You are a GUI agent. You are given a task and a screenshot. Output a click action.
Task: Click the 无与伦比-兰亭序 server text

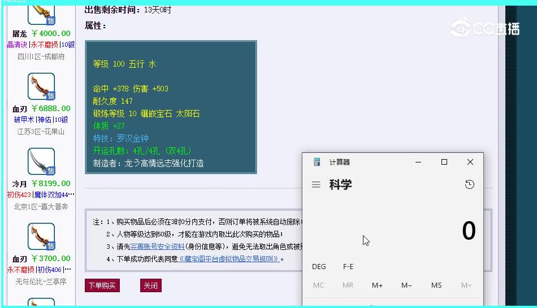pyautogui.click(x=41, y=281)
